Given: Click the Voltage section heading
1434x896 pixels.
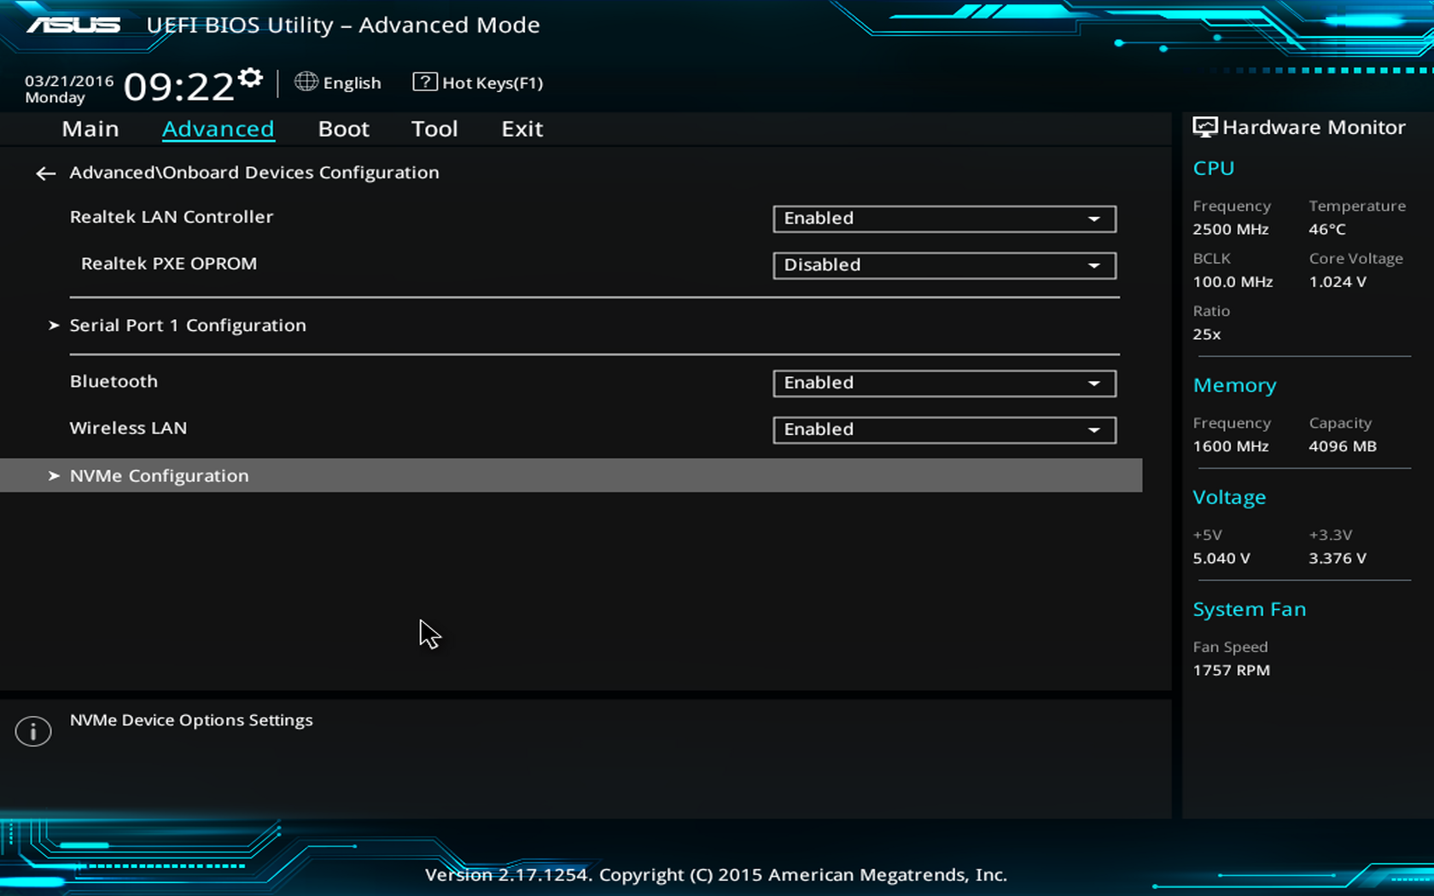Looking at the screenshot, I should click(1229, 497).
